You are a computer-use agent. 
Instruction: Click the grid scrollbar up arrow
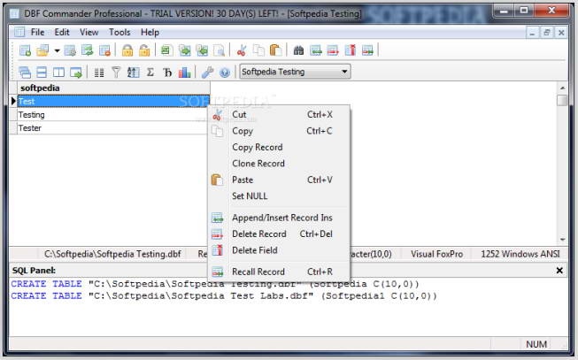coord(562,88)
